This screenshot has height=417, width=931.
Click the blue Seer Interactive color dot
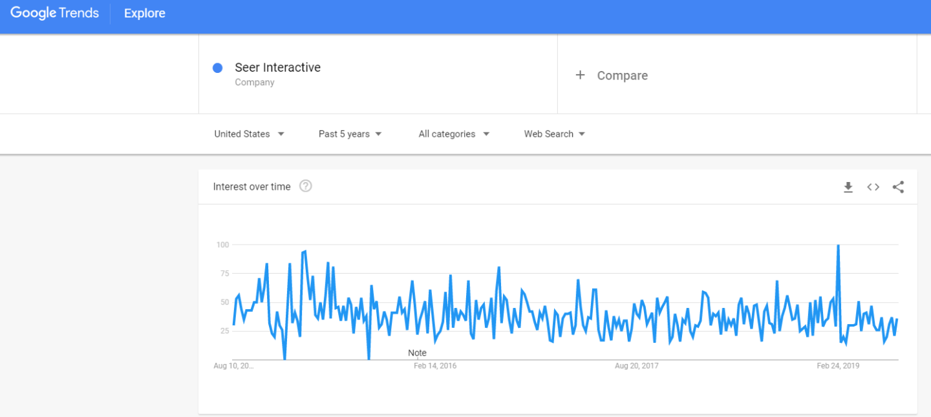tap(218, 68)
